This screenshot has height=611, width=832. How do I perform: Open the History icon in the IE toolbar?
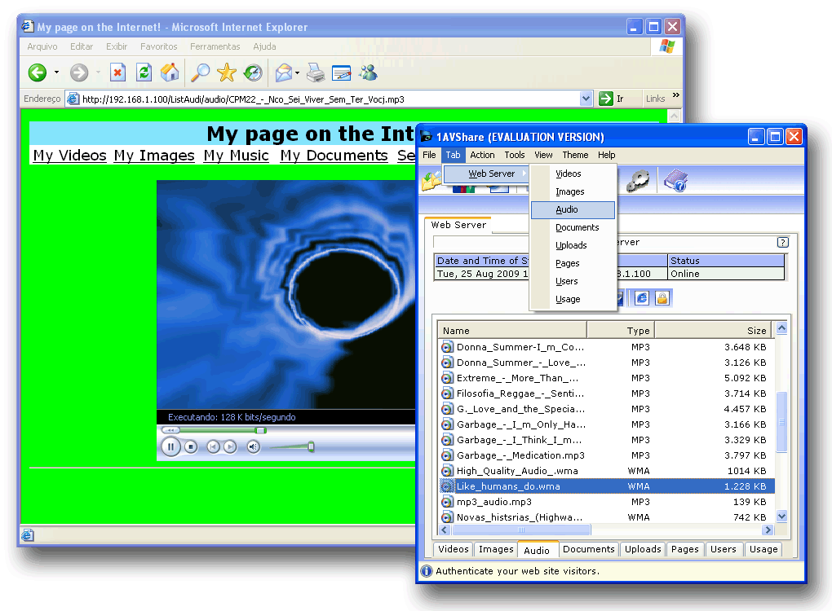coord(253,72)
